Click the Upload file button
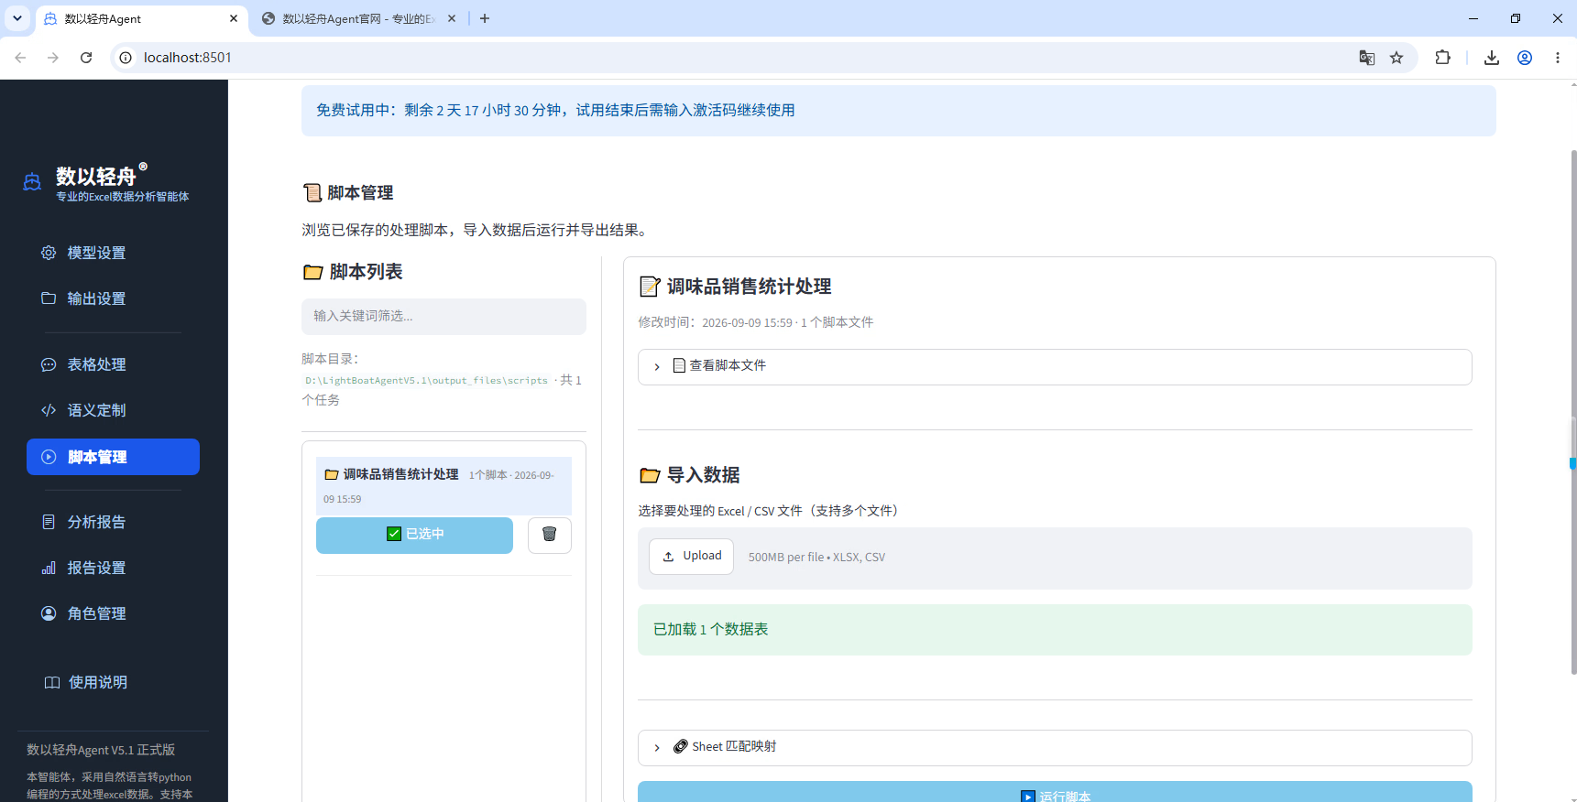Viewport: 1577px width, 802px height. point(691,557)
